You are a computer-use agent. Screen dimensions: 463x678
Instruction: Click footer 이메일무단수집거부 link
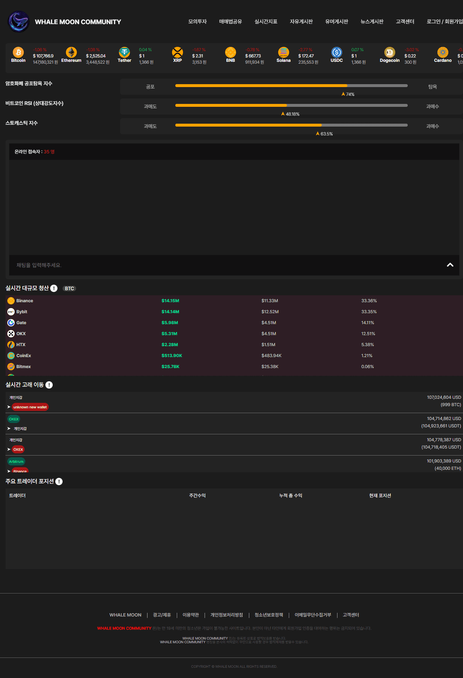[313, 615]
